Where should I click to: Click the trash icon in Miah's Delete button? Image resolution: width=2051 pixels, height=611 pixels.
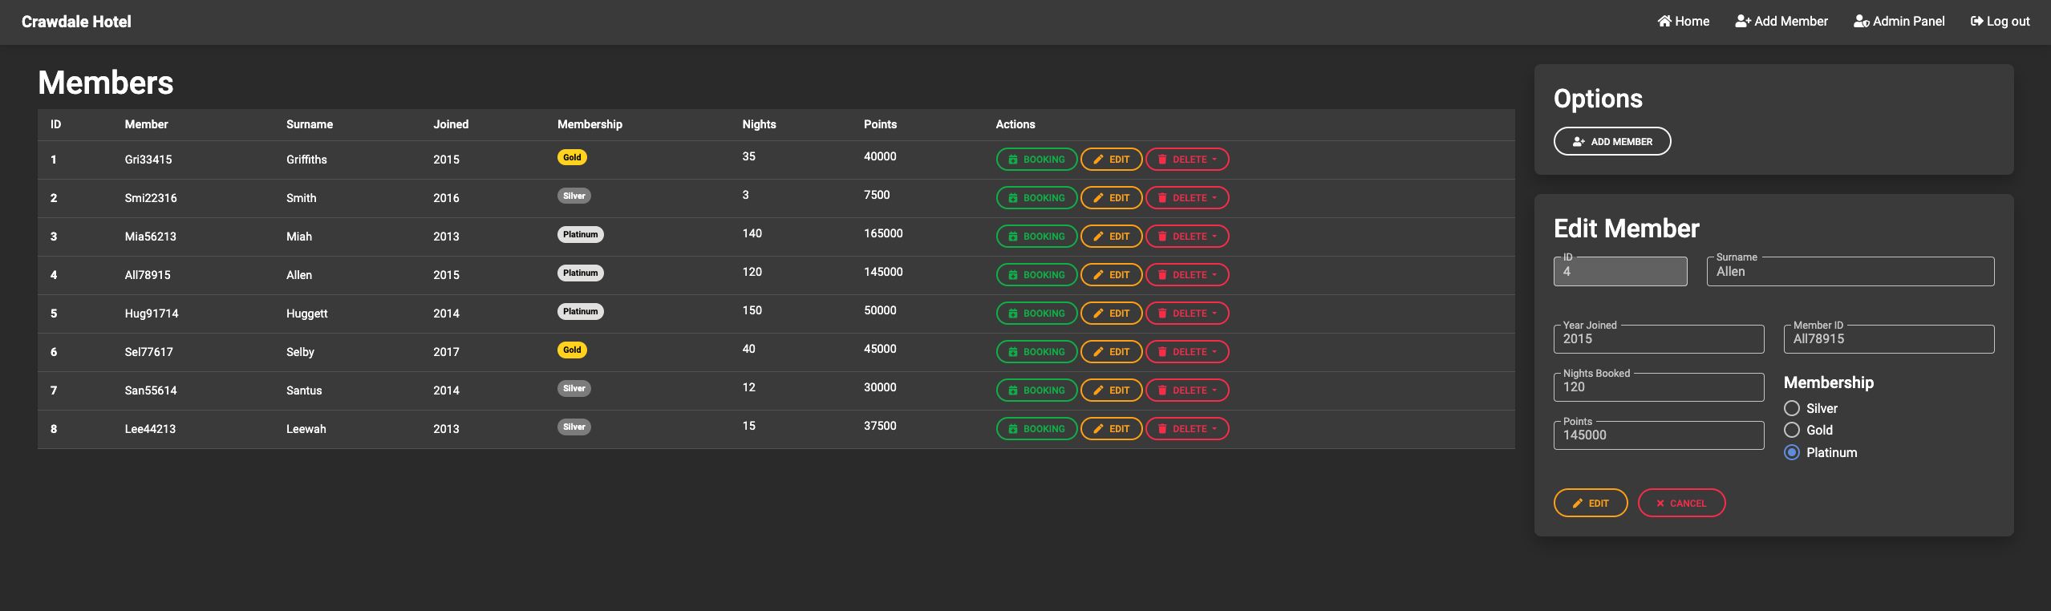(1162, 237)
